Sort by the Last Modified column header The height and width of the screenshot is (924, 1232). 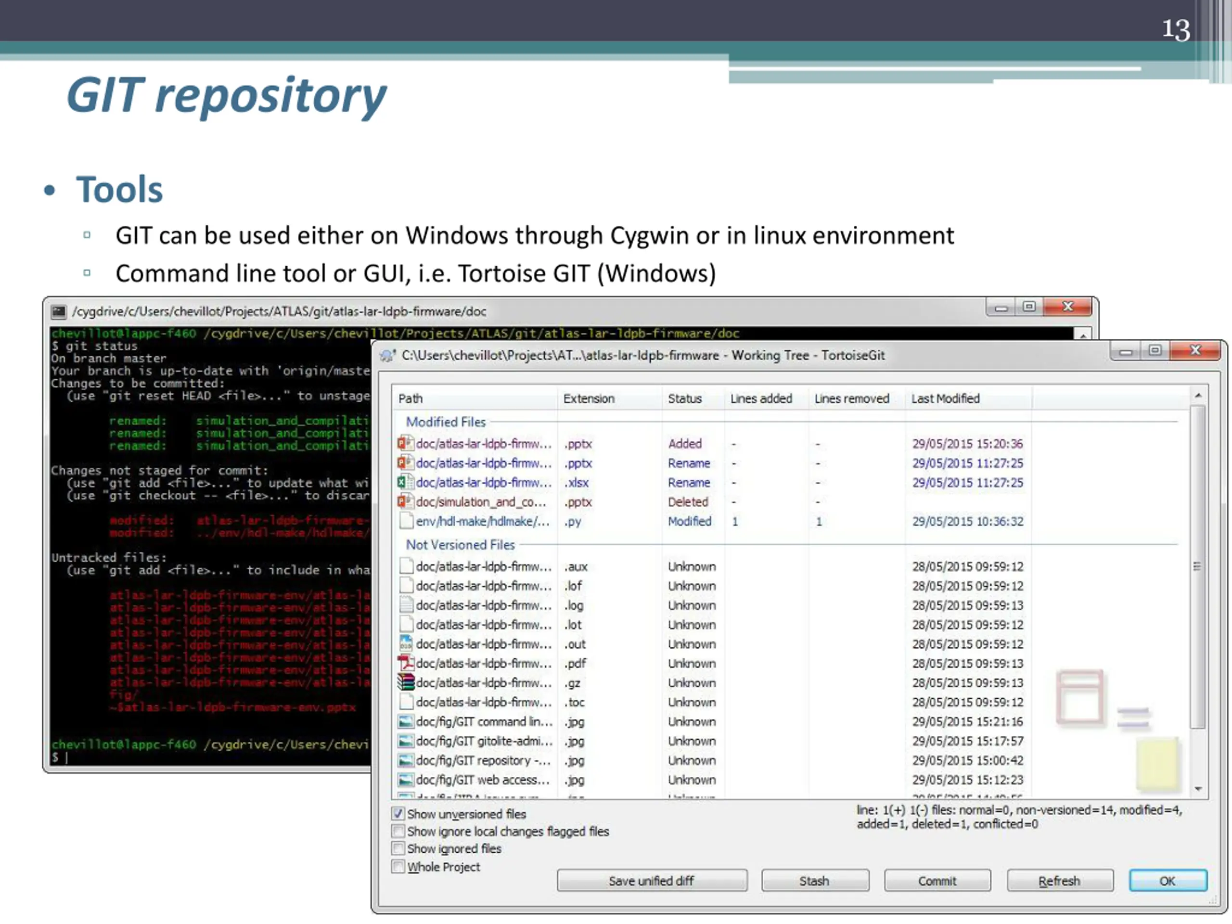click(x=969, y=399)
